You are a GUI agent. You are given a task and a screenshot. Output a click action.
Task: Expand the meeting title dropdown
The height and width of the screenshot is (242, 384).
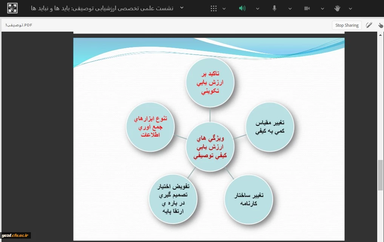pos(182,8)
